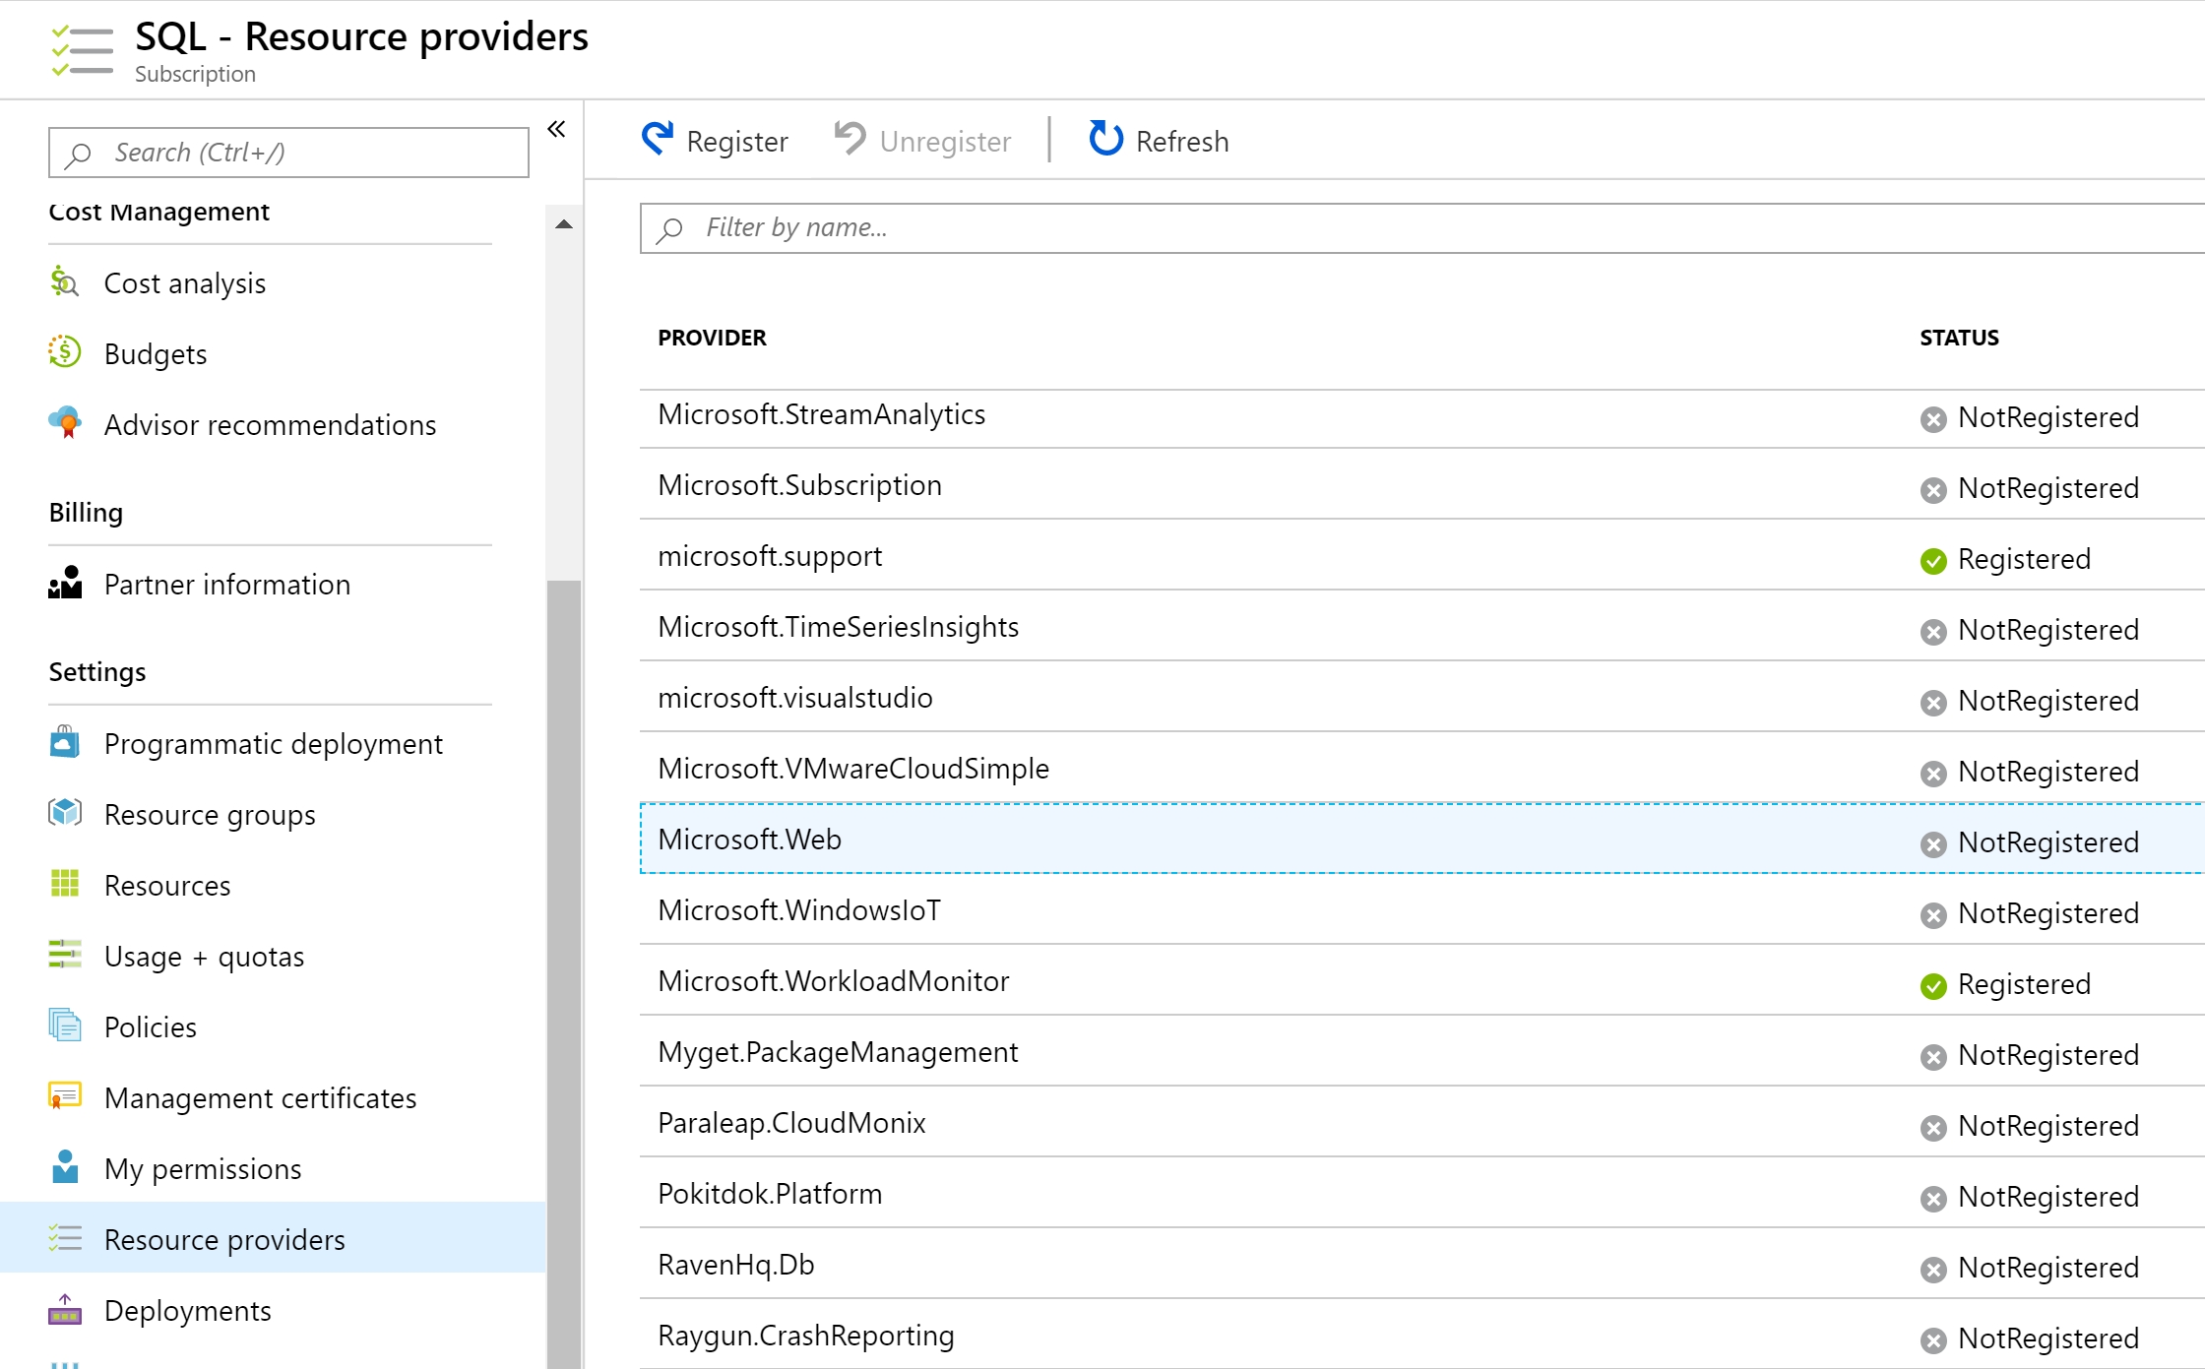
Task: Click the scrollbar up arrow
Action: pyautogui.click(x=564, y=222)
